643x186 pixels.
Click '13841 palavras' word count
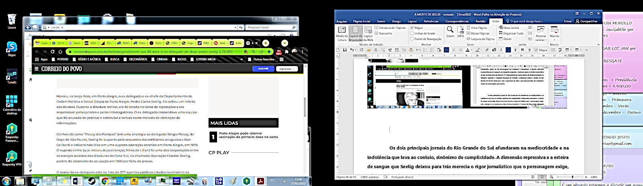pos(370,177)
